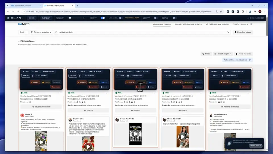Open the three-dot menu on the Eduardo Claas ad

107,93
